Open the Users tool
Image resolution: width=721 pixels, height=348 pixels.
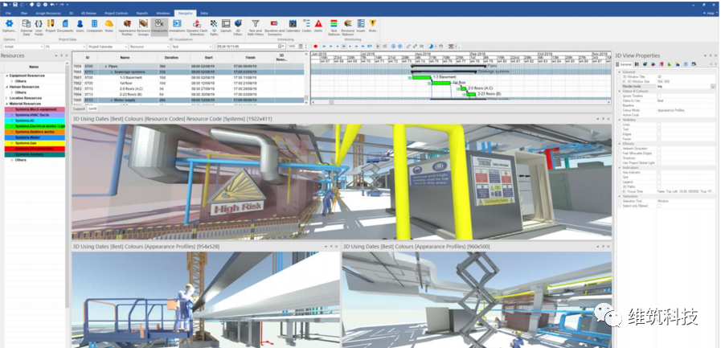[x=80, y=26]
